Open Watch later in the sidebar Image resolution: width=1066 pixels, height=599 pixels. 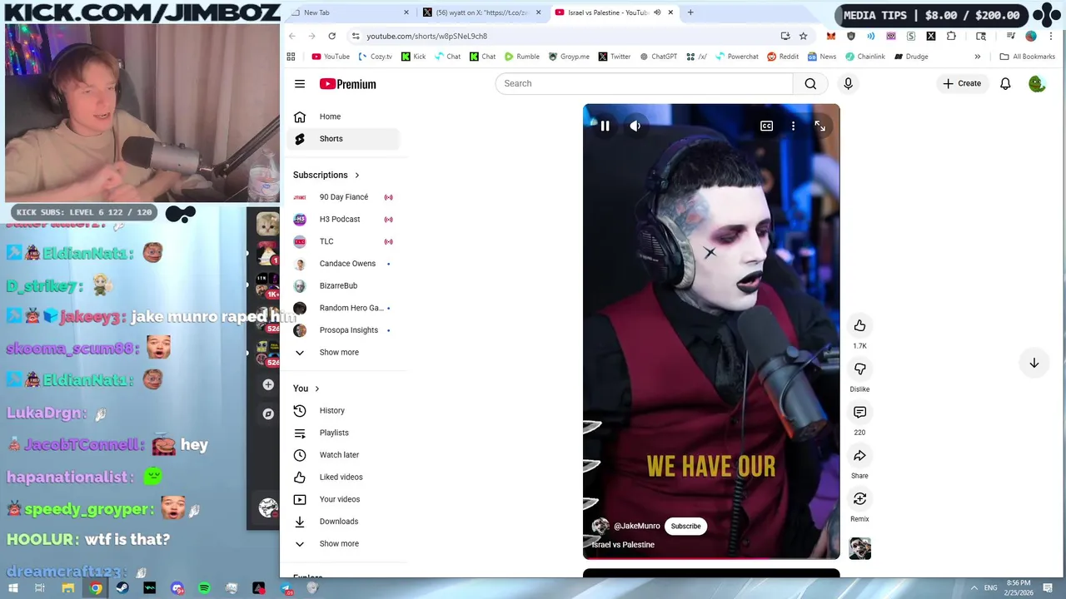tap(343, 455)
